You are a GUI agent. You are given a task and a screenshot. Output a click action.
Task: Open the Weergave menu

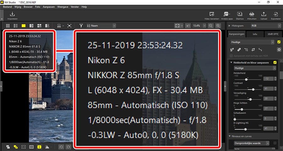click(x=63, y=7)
